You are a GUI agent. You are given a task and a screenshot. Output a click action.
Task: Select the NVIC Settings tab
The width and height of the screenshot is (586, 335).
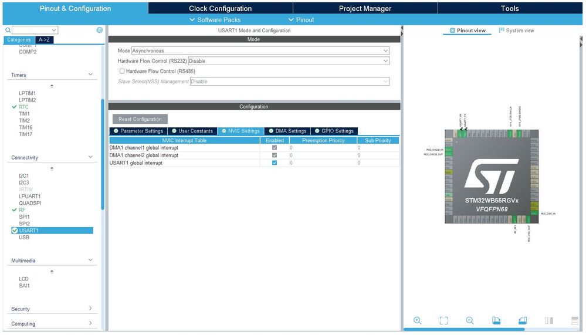pos(241,131)
